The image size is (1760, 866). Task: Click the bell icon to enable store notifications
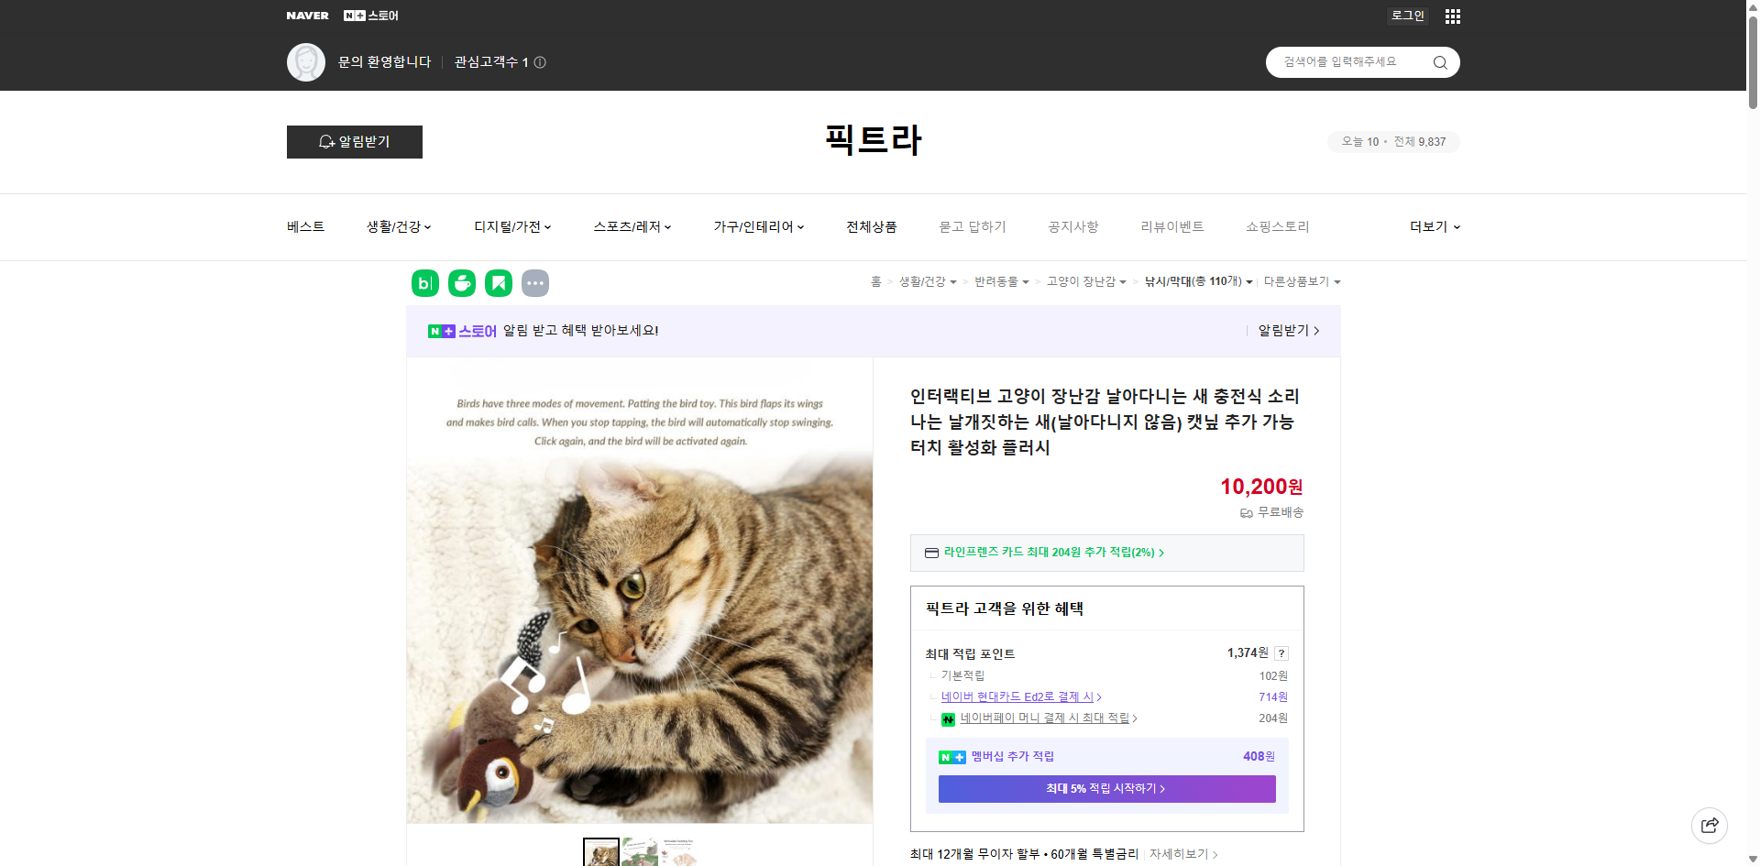[326, 142]
